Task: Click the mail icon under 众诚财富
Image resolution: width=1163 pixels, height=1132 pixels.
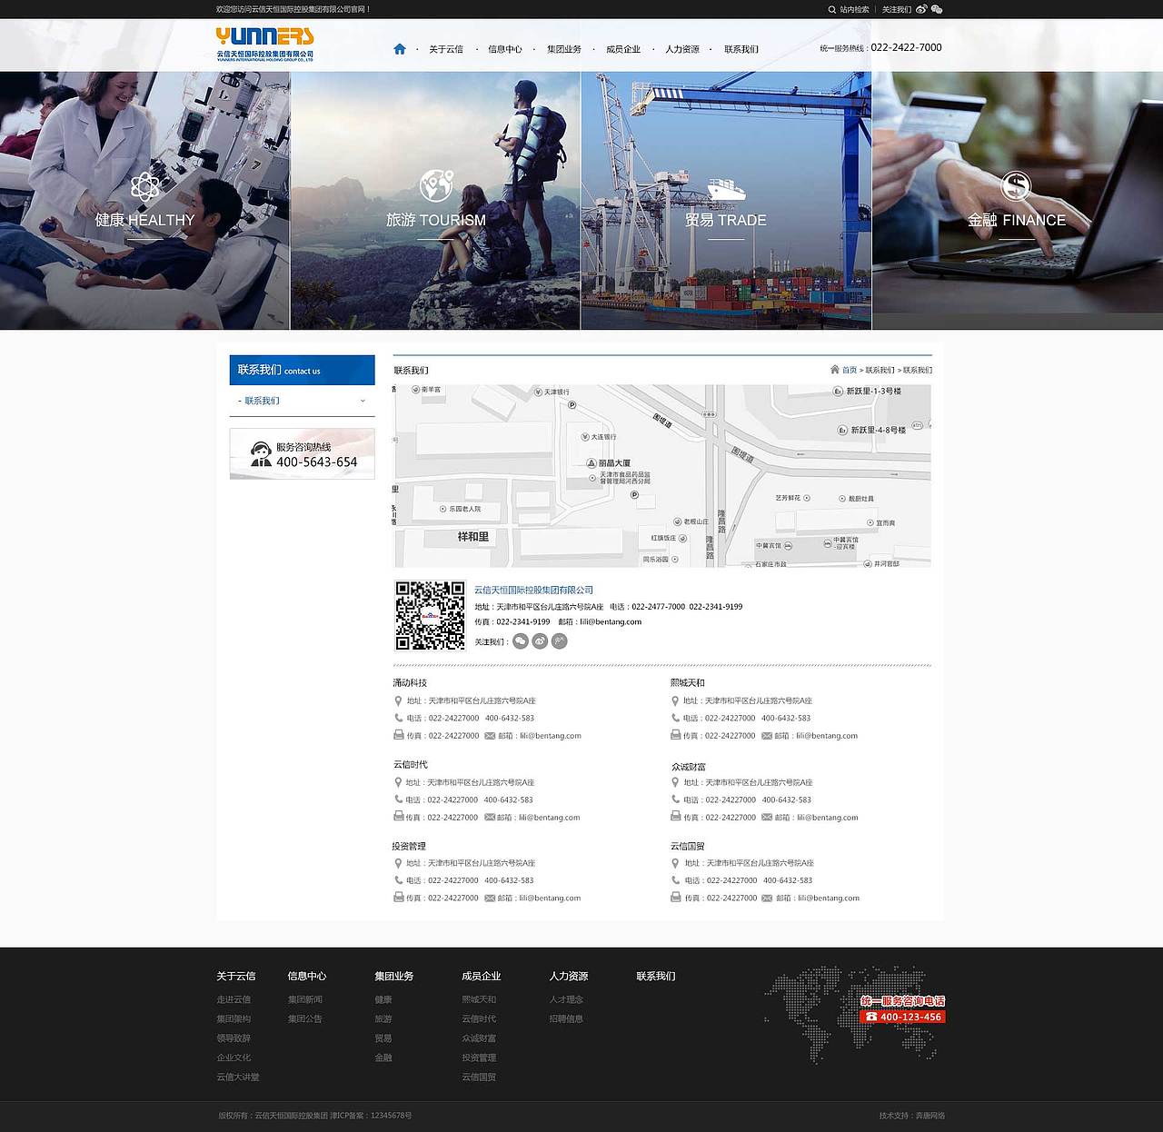Action: tap(767, 818)
